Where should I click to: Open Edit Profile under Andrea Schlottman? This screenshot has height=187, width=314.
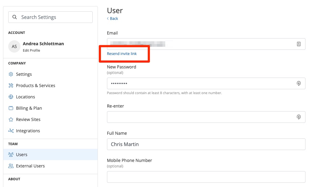click(31, 50)
